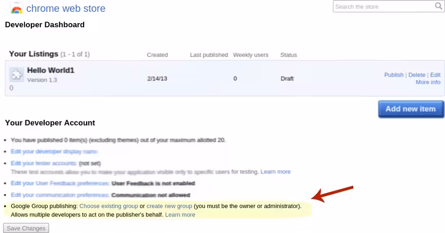Viewport: 445px width, 233px height.
Task: Click Choose existing group link
Action: point(108,206)
